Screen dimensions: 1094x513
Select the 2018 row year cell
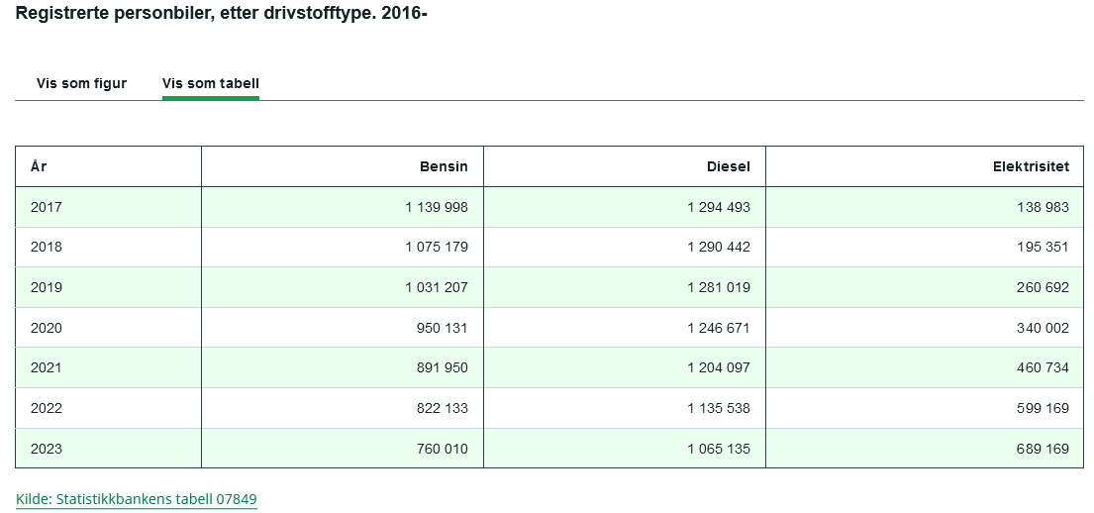tap(108, 247)
